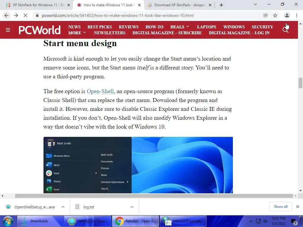Image resolution: width=303 pixels, height=227 pixels.
Task: Click the scroll down arrow
Action: [x=300, y=191]
